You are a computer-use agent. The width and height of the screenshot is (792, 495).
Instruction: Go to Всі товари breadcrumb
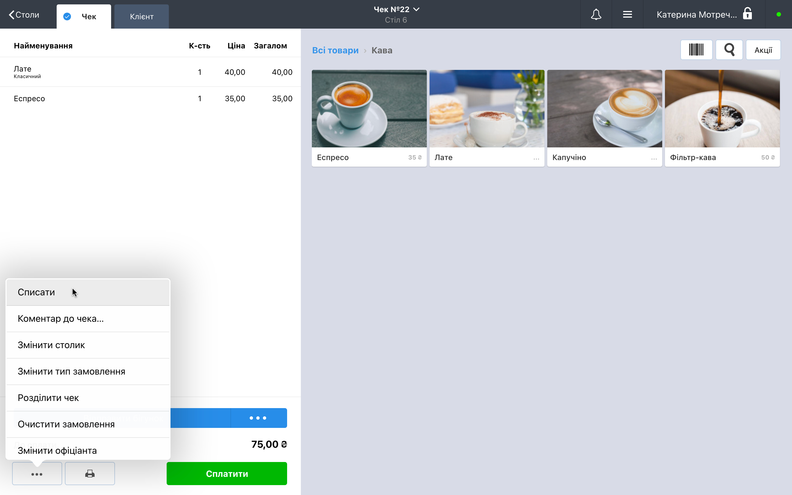click(335, 50)
